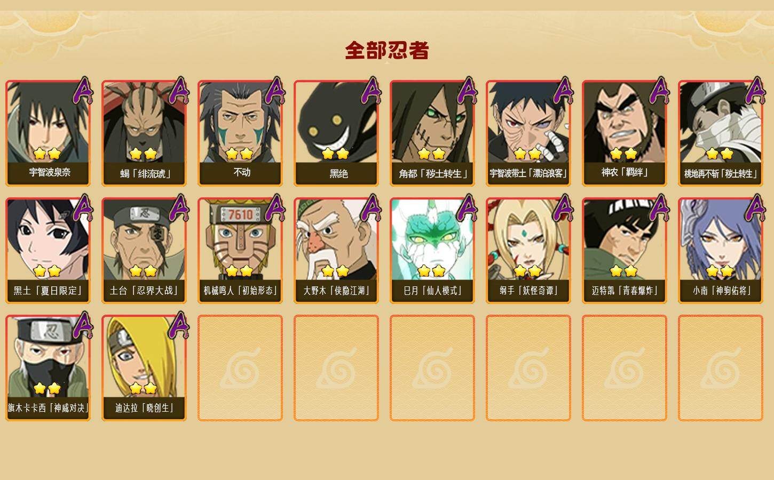Open the 蝎「绯流琥」 ninja card
This screenshot has width=774, height=480.
(144, 133)
